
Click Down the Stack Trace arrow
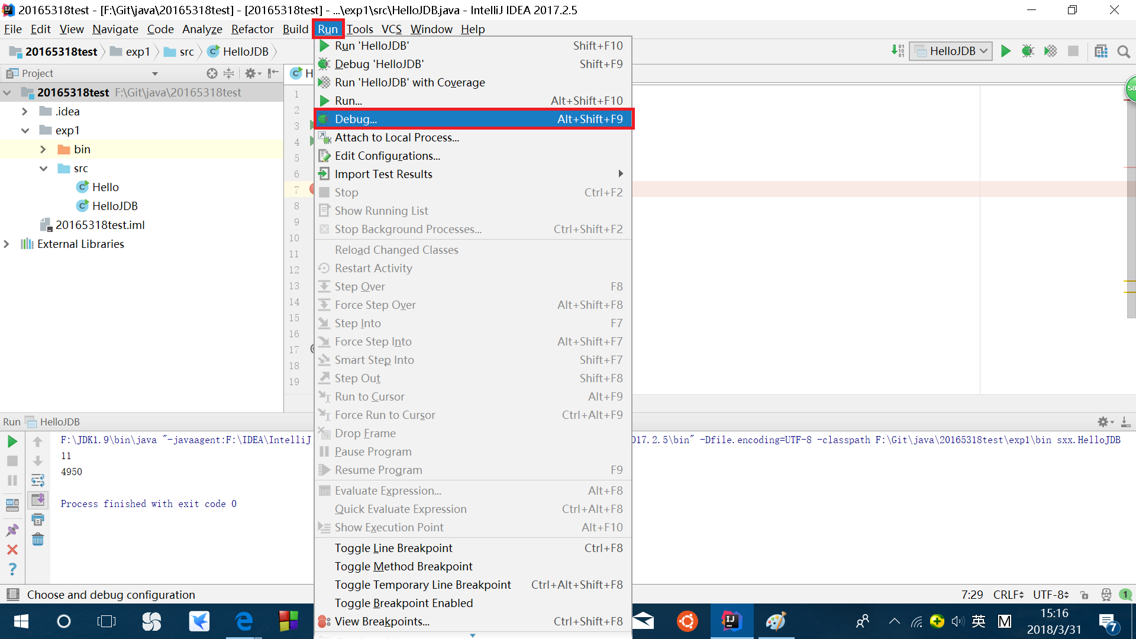click(38, 461)
